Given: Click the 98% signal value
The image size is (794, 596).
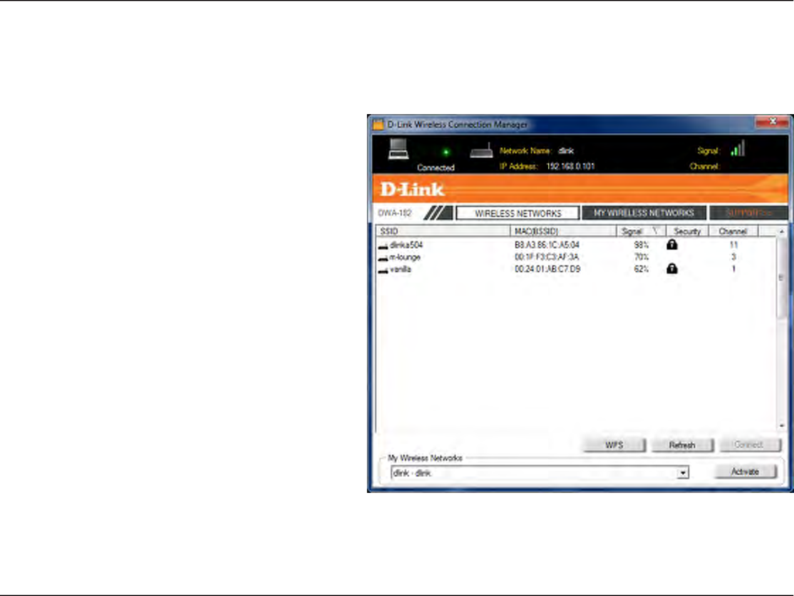Looking at the screenshot, I should tap(641, 245).
